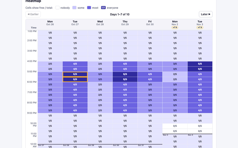
Task: Choose 4/5 cell on Fri Oct 30 at 5:00 PM
Action: 150,74
